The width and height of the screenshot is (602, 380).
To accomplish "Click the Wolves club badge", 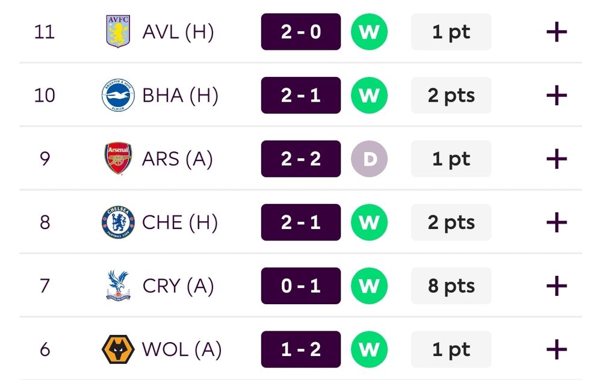I will coord(118,349).
